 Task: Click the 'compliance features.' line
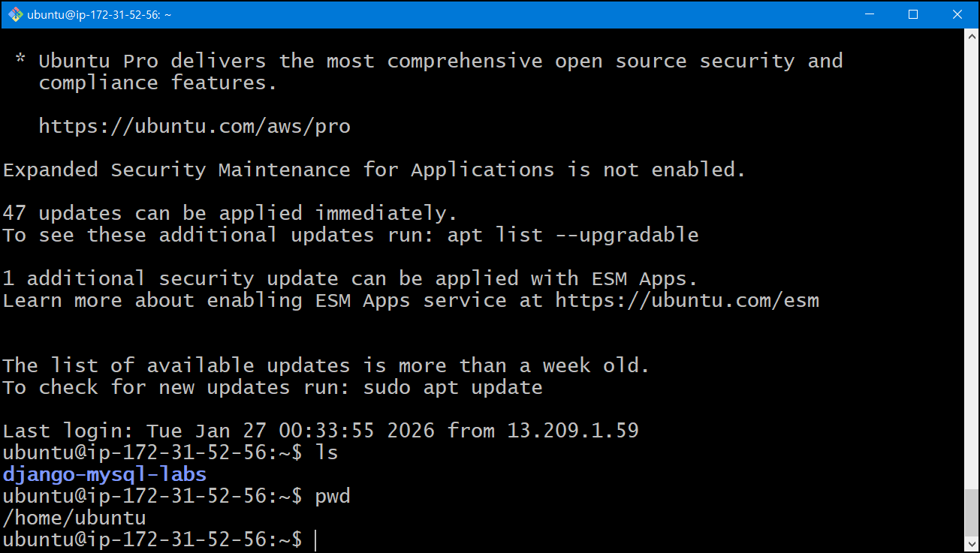click(x=158, y=83)
